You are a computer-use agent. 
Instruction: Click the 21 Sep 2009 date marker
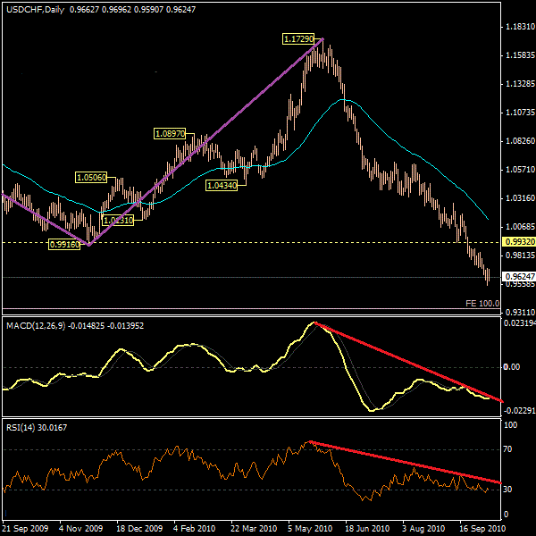point(24,528)
